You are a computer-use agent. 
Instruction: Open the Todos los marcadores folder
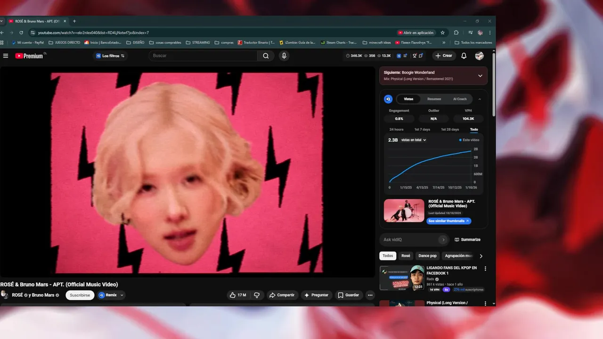tap(473, 42)
